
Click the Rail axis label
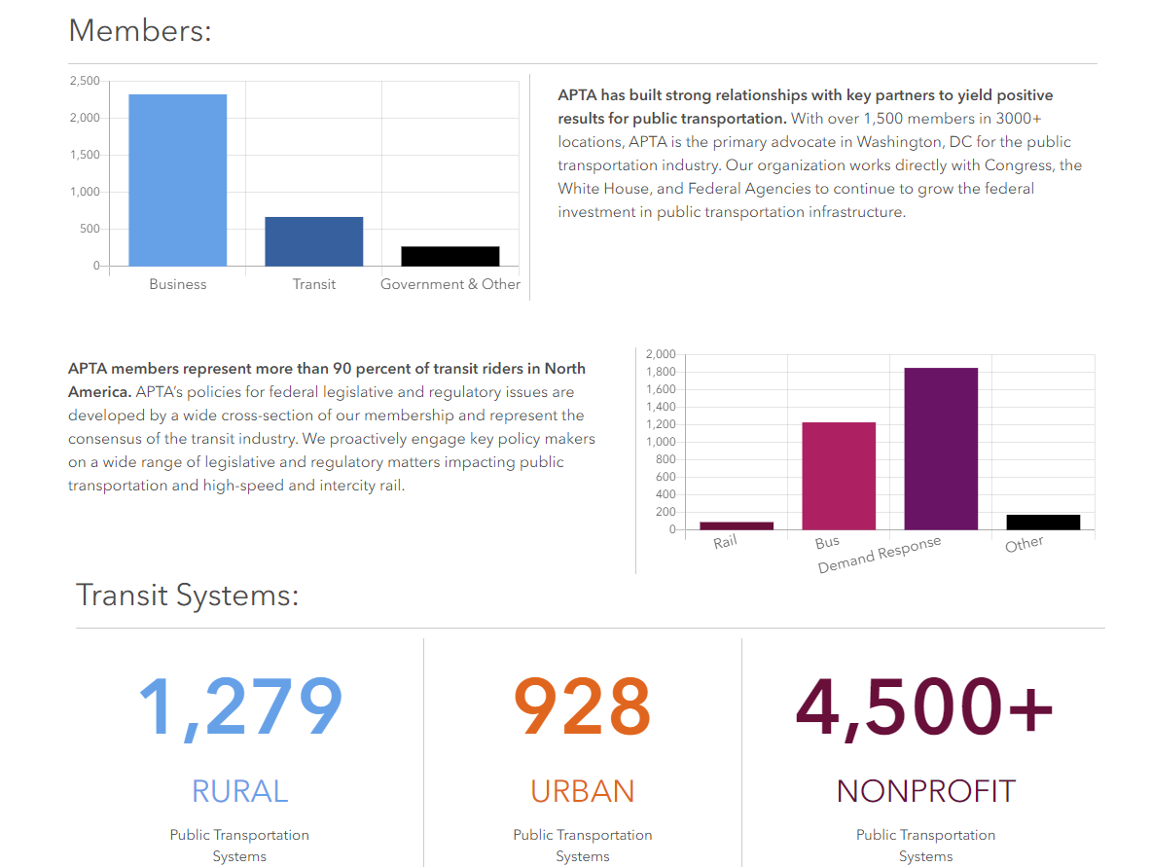[725, 542]
